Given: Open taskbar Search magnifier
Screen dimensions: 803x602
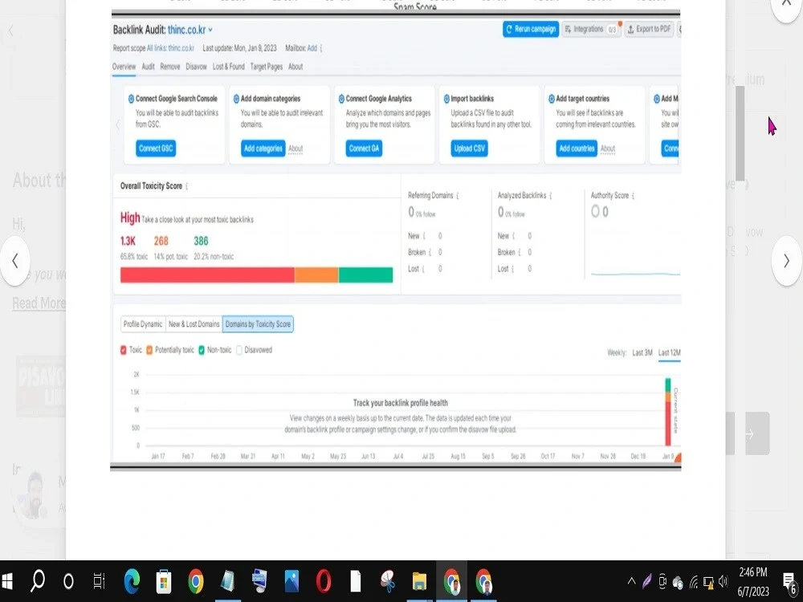Looking at the screenshot, I should [x=37, y=581].
